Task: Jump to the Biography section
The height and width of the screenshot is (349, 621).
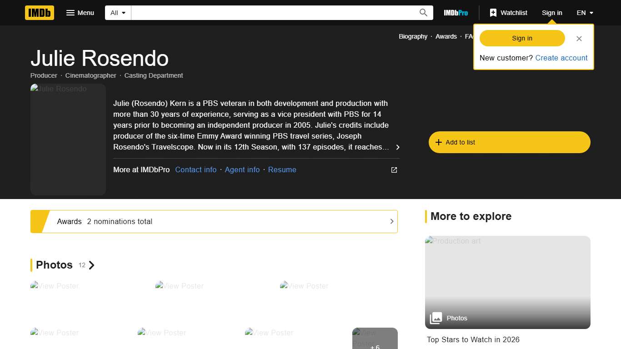Action: coord(413,36)
